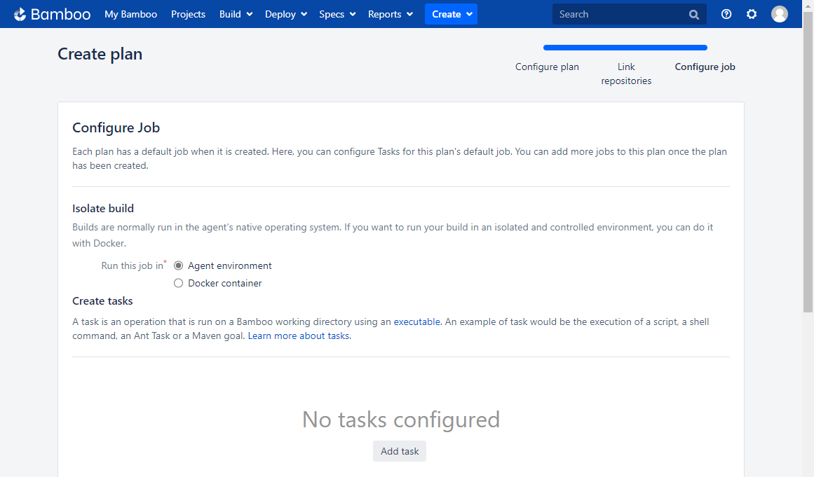814x477 pixels.
Task: Go to My Bamboo
Action: (x=131, y=14)
